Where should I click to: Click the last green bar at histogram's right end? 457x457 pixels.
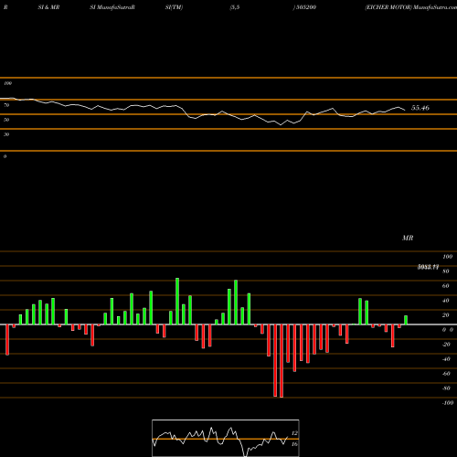pos(406,320)
